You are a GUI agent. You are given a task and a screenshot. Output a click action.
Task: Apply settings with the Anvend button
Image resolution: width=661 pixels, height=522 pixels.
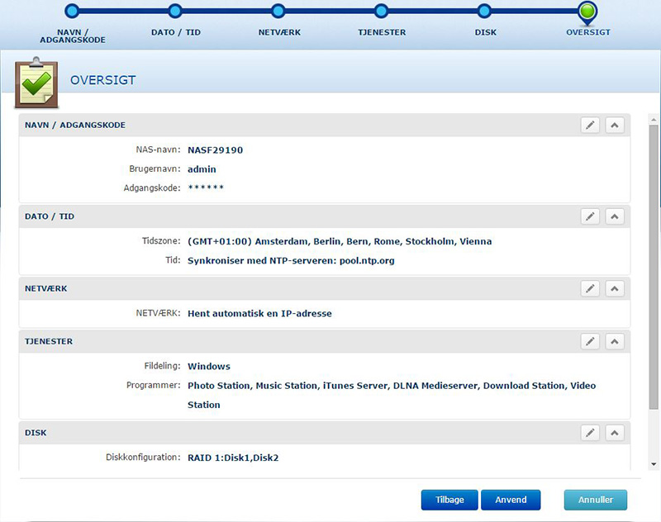click(x=511, y=500)
